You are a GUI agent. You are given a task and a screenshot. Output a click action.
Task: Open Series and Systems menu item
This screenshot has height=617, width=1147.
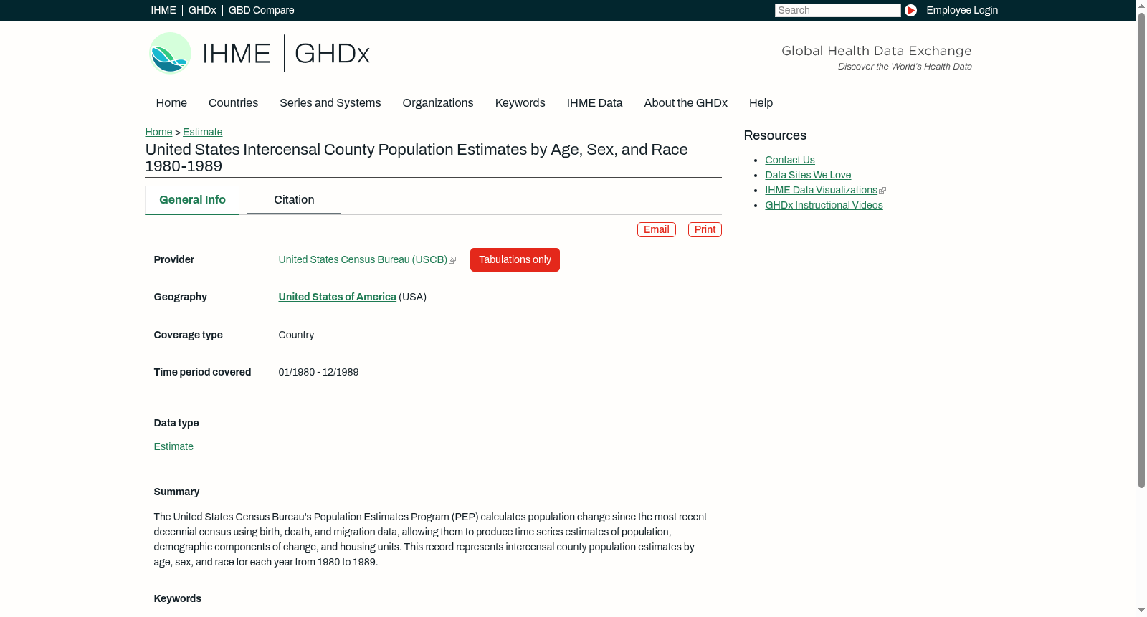point(330,103)
